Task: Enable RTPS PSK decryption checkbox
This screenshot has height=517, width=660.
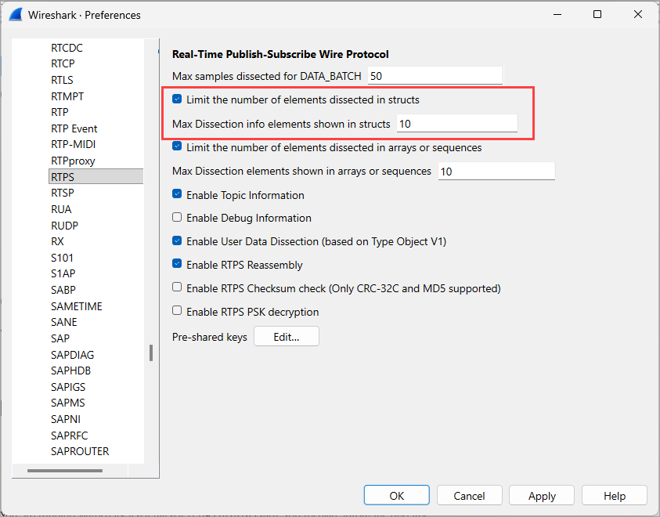Action: pyautogui.click(x=177, y=311)
